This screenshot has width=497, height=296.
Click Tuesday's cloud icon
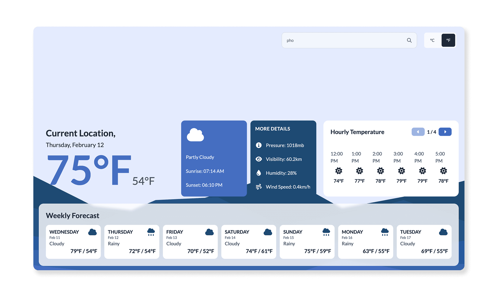click(x=443, y=232)
